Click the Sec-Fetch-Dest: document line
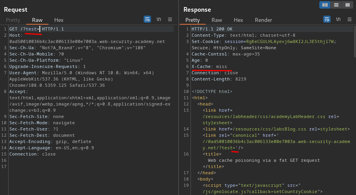The height and width of the screenshot is (195, 356). tap(42, 135)
